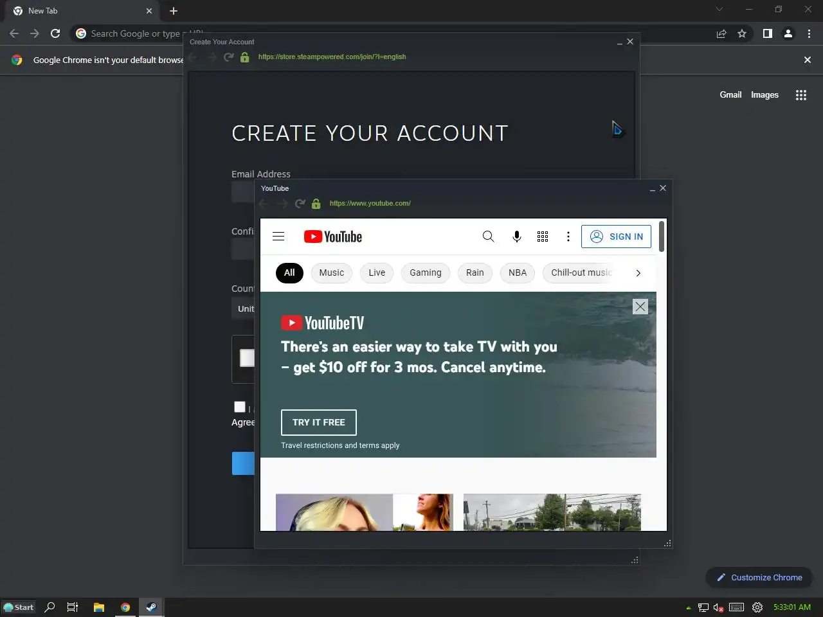Open the Country dropdown in Steam signup
The width and height of the screenshot is (823, 617).
click(x=244, y=308)
